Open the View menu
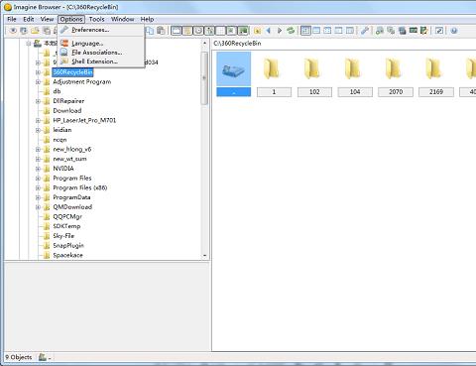This screenshot has height=366, width=476. tap(47, 19)
